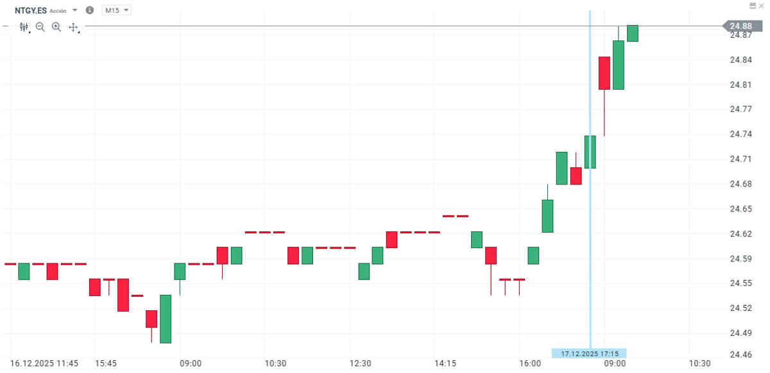
Task: Click the horizontal current price line
Action: 385,26
